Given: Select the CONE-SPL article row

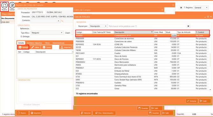Looking at the screenshot, I should [142, 44].
